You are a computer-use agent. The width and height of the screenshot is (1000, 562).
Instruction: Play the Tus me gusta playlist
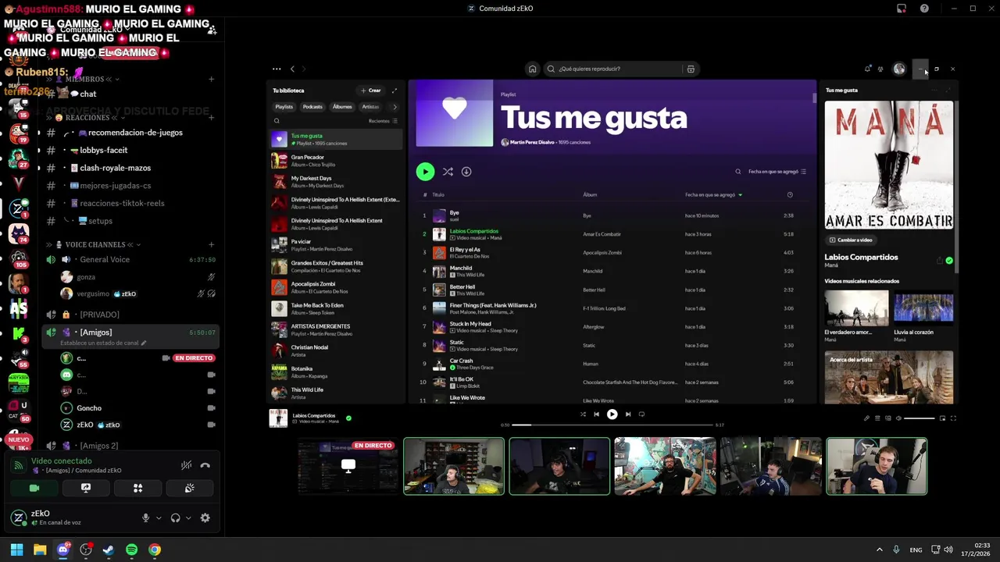tap(425, 172)
